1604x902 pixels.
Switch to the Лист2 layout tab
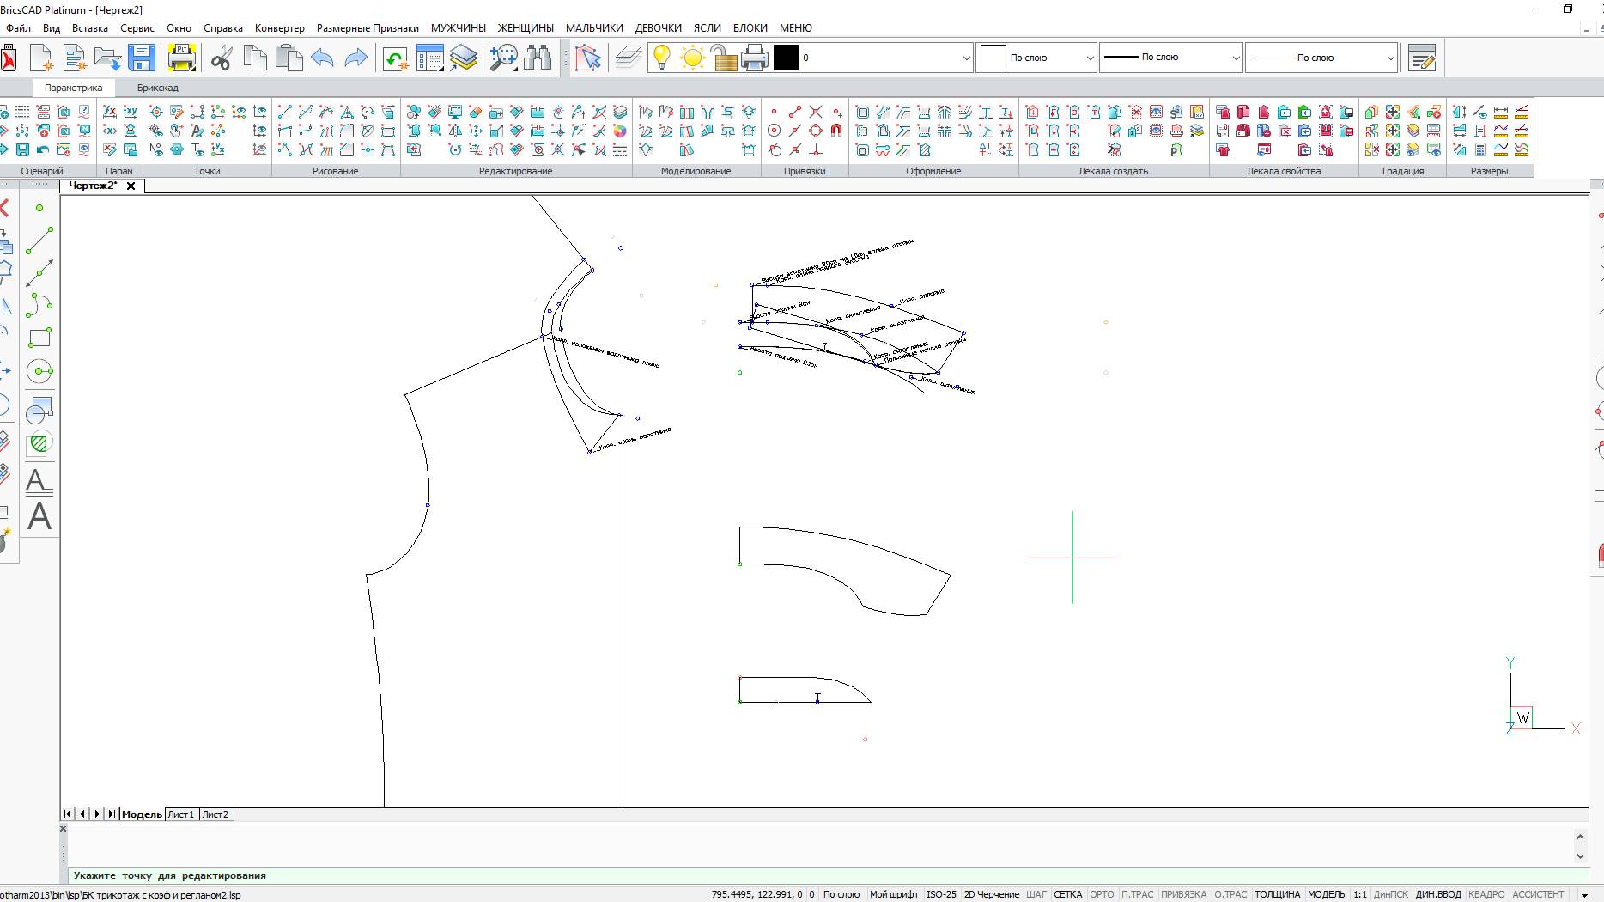(215, 814)
